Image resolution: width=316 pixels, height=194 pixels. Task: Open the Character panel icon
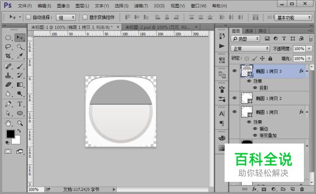coord(222,114)
